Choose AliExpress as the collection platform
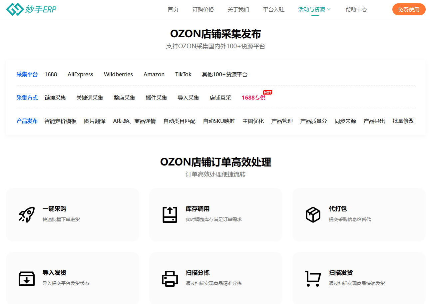Viewport: 430px width, 304px height. (x=80, y=75)
